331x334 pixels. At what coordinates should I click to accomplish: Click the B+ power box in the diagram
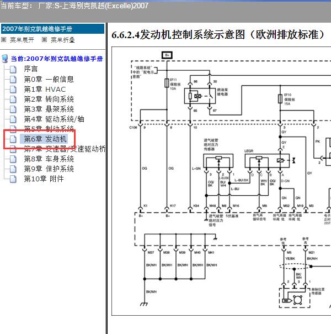tap(167, 55)
